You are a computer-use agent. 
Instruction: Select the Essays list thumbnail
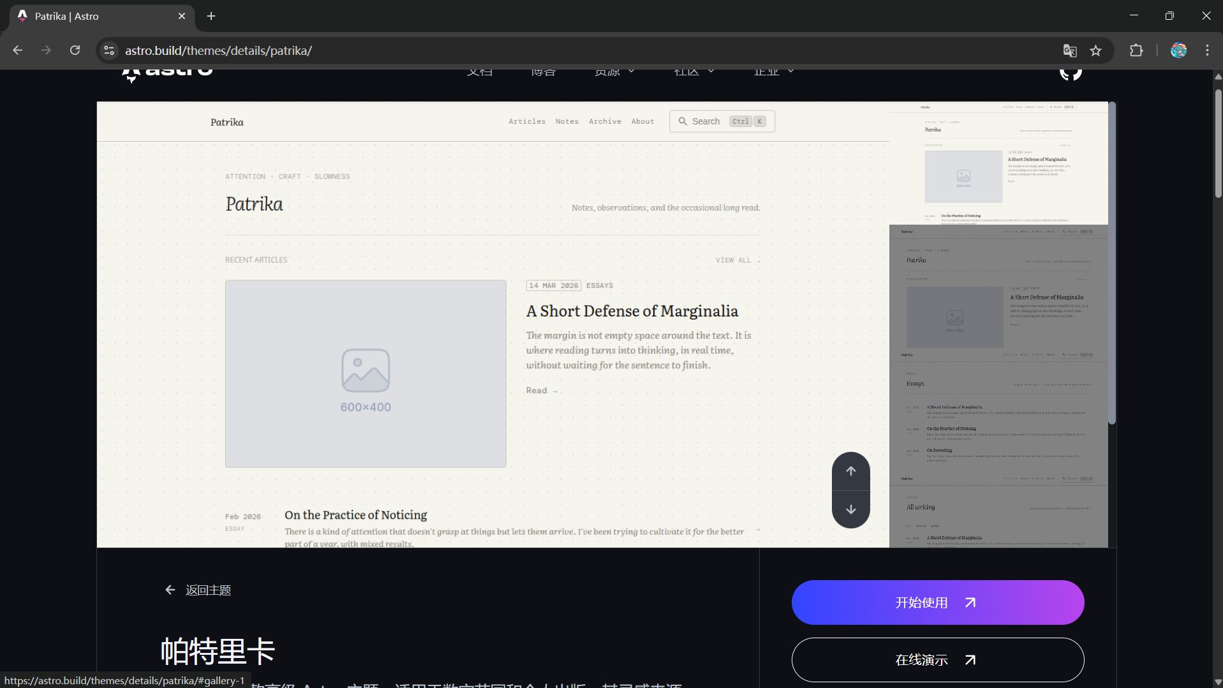pyautogui.click(x=998, y=410)
